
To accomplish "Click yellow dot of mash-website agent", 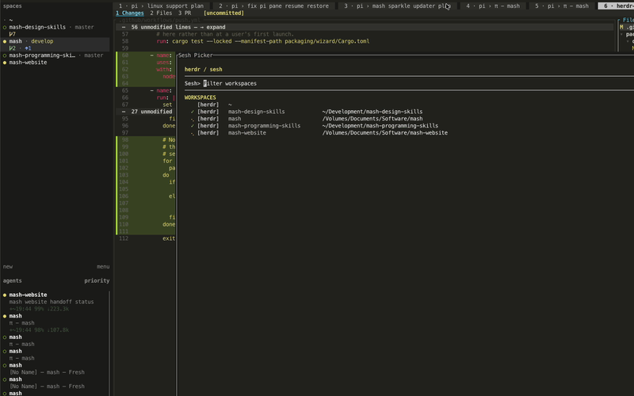I will (5, 295).
